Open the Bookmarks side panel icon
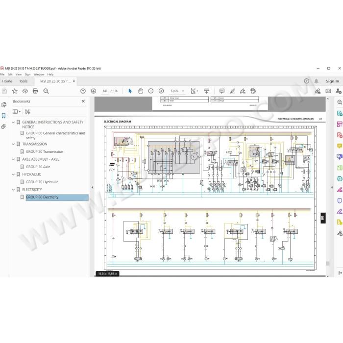The width and height of the screenshot is (343, 343). coord(4,116)
